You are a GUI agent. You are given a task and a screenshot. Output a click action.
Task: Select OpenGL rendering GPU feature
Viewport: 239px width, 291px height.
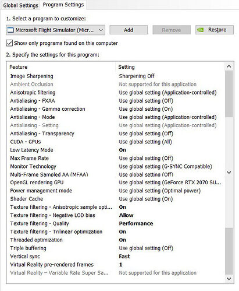(37, 183)
